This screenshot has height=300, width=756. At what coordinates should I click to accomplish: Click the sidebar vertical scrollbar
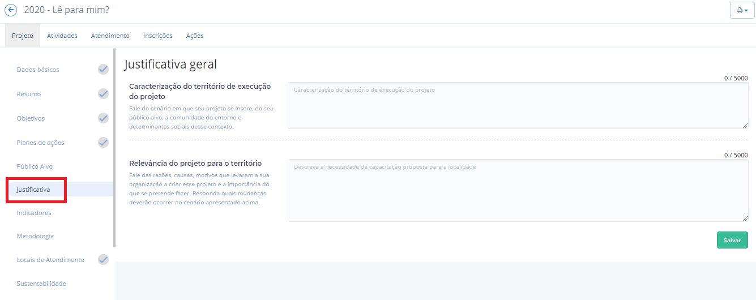tap(114, 147)
